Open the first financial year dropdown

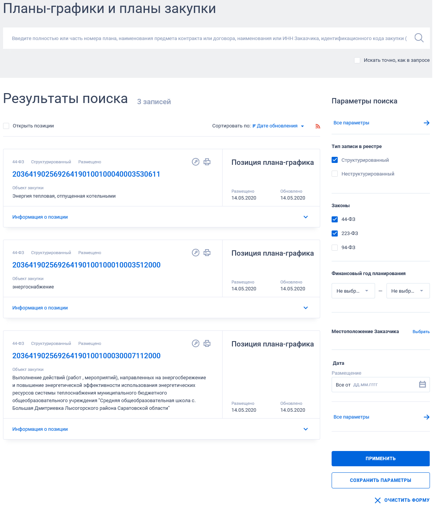point(353,291)
